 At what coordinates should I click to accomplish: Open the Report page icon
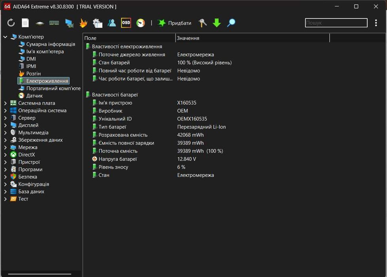(25, 23)
